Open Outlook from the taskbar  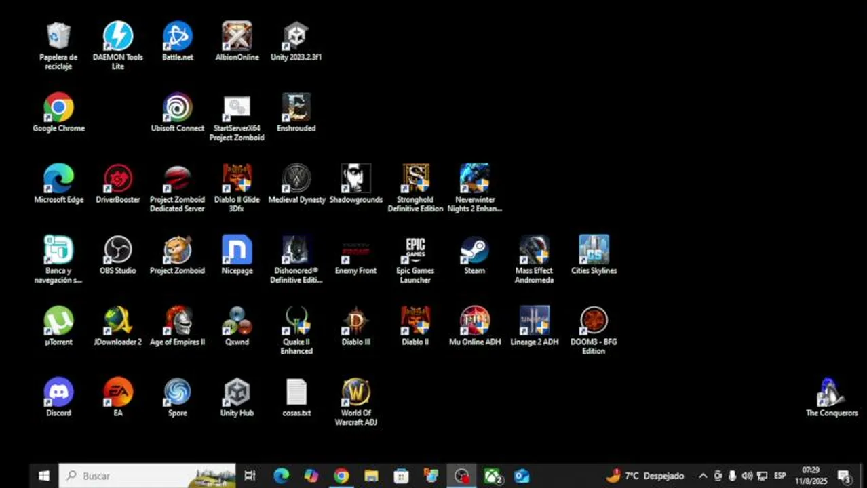[521, 476]
